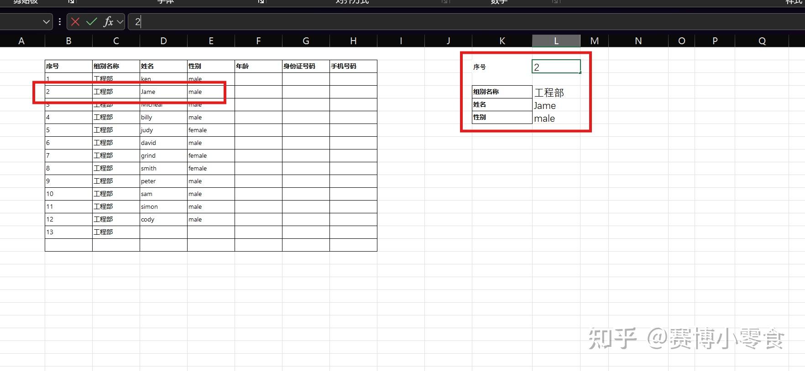Select column J header

[x=448, y=41]
